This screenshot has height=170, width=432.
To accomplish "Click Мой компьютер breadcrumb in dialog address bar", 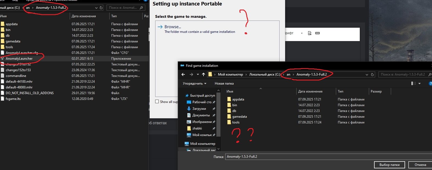I will click(230, 74).
